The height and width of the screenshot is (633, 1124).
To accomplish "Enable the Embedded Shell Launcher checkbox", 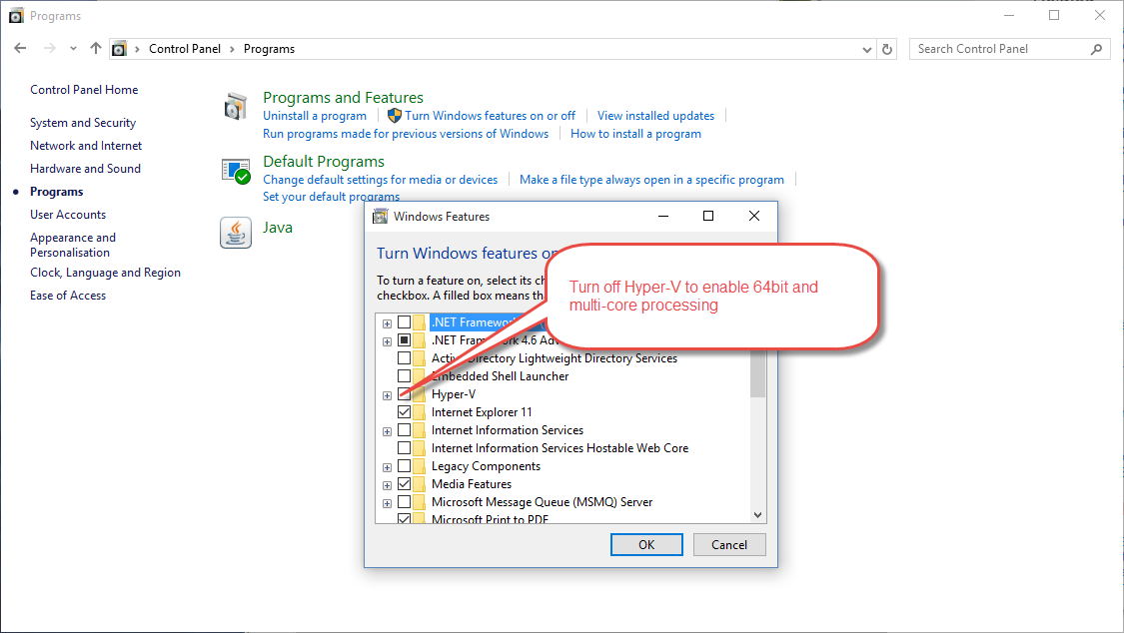I will coord(405,376).
